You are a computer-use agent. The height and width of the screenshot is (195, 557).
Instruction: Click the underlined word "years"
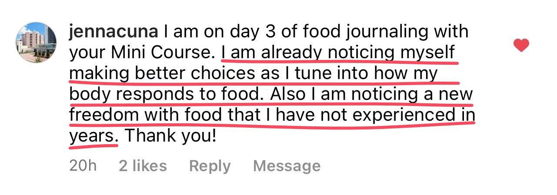[93, 137]
